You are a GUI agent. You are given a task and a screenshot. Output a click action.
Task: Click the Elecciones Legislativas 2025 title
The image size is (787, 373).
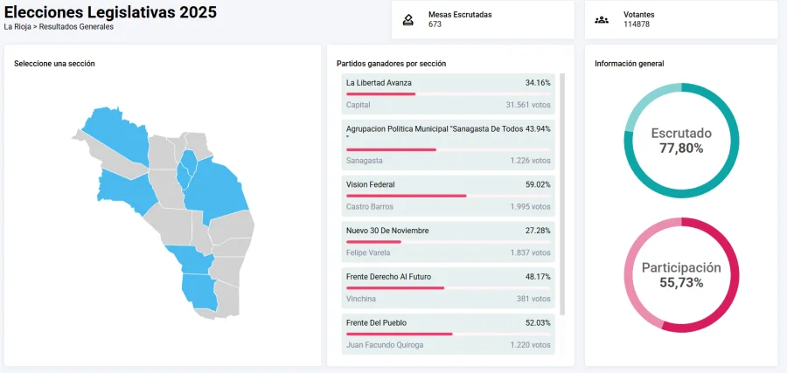click(x=110, y=12)
